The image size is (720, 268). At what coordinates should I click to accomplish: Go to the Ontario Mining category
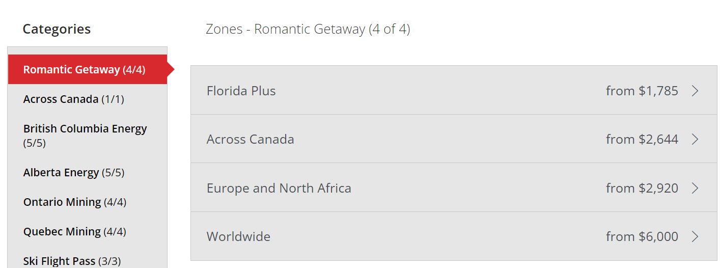pos(75,202)
